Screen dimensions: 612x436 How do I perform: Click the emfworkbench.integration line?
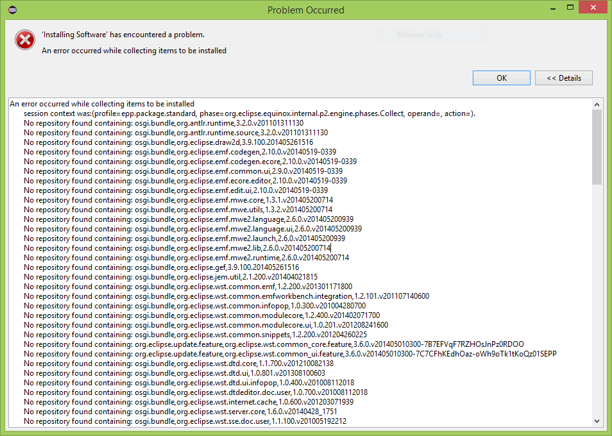click(226, 296)
